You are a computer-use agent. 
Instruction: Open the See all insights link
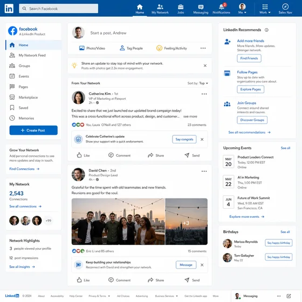tap(22, 267)
